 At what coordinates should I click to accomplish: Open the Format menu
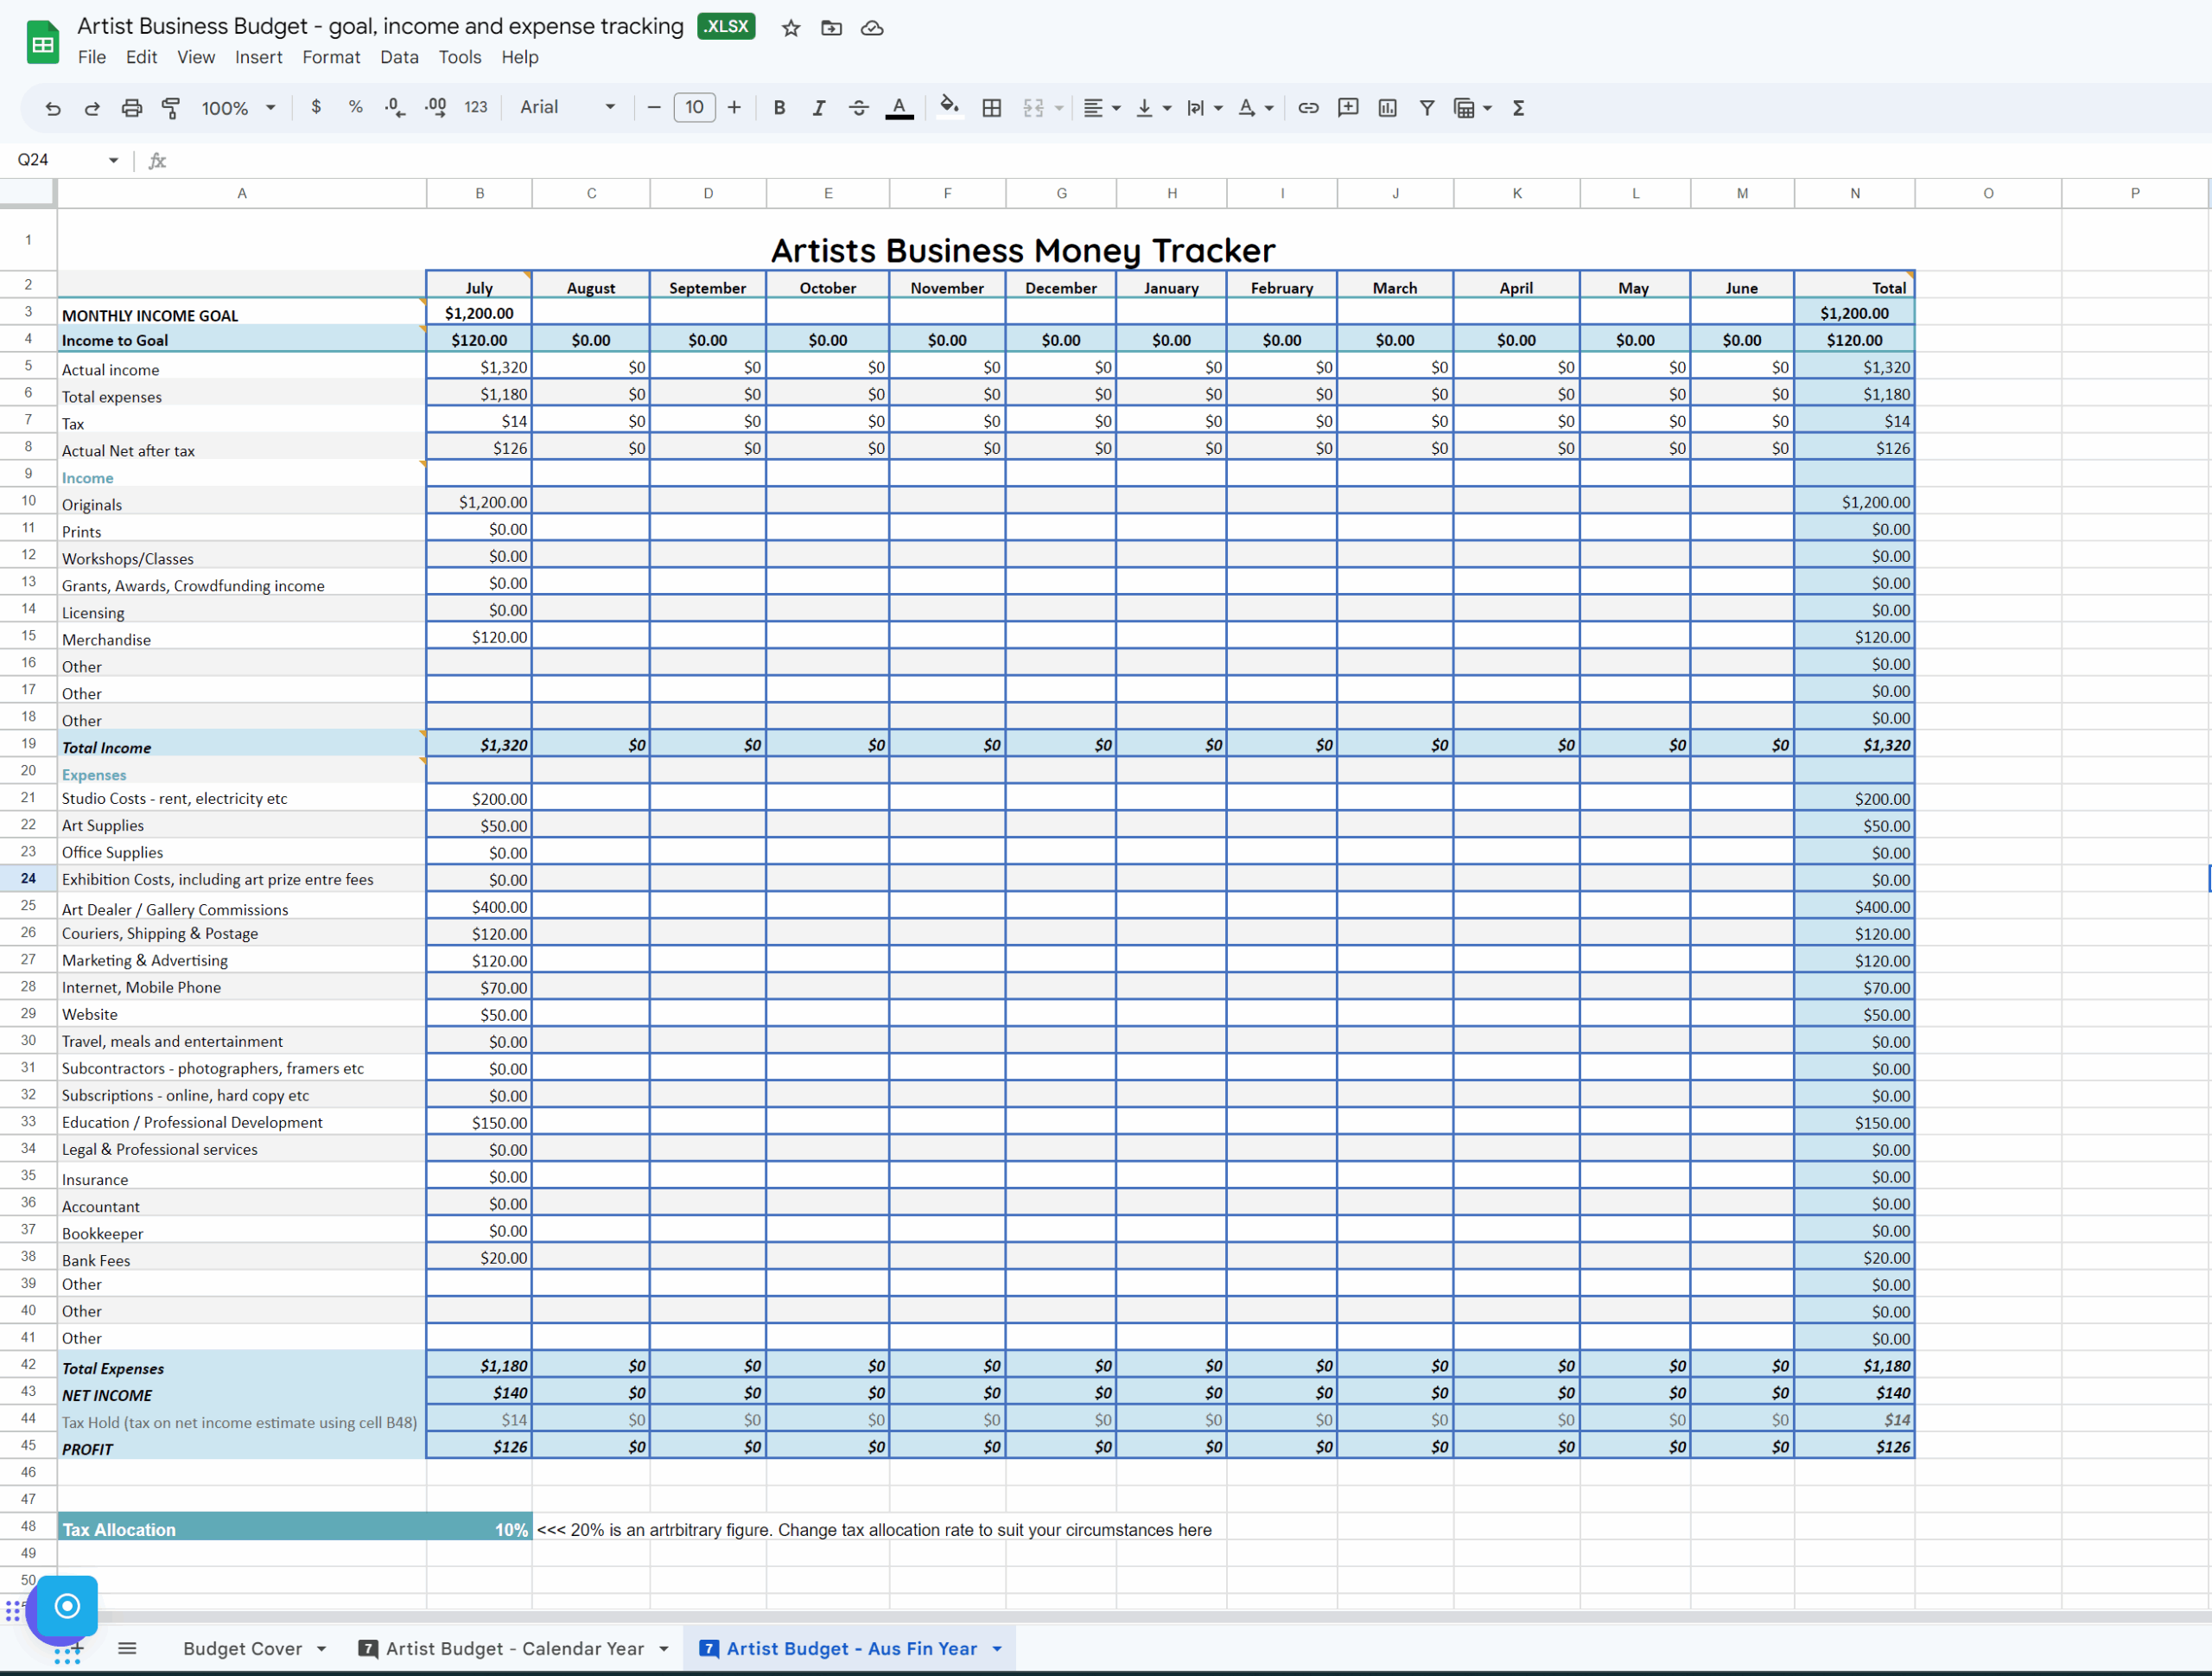[330, 57]
